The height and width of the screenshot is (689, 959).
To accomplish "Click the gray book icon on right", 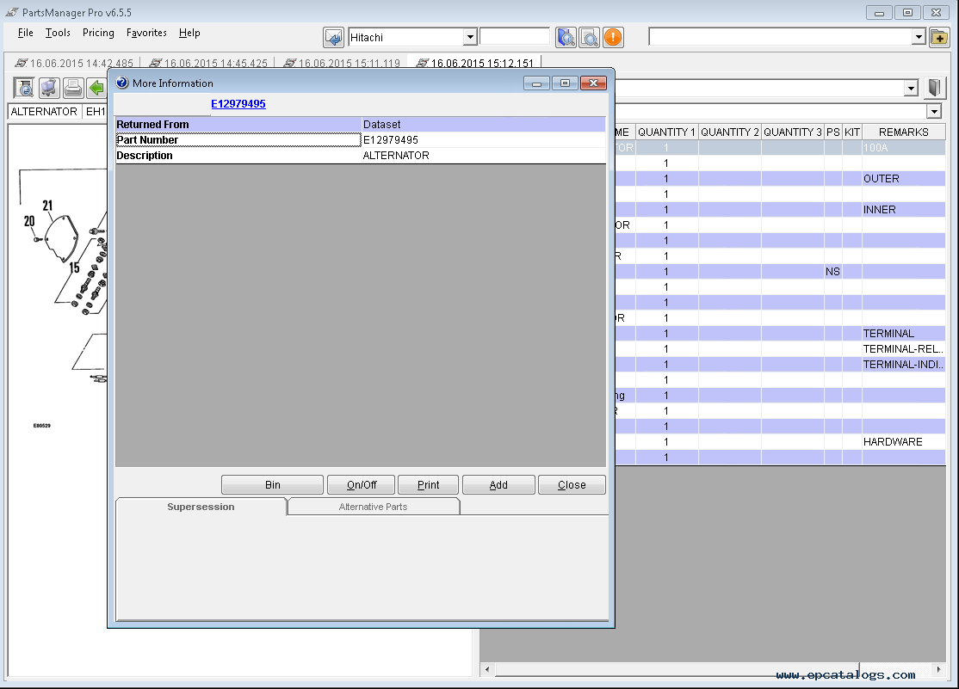I will (x=934, y=89).
